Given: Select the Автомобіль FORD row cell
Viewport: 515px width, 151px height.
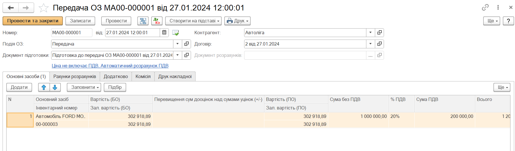Looking at the screenshot, I should point(61,117).
